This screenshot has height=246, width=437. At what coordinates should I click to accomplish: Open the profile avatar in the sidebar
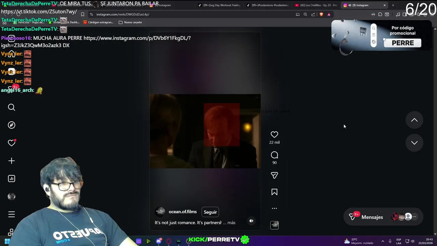(x=12, y=196)
